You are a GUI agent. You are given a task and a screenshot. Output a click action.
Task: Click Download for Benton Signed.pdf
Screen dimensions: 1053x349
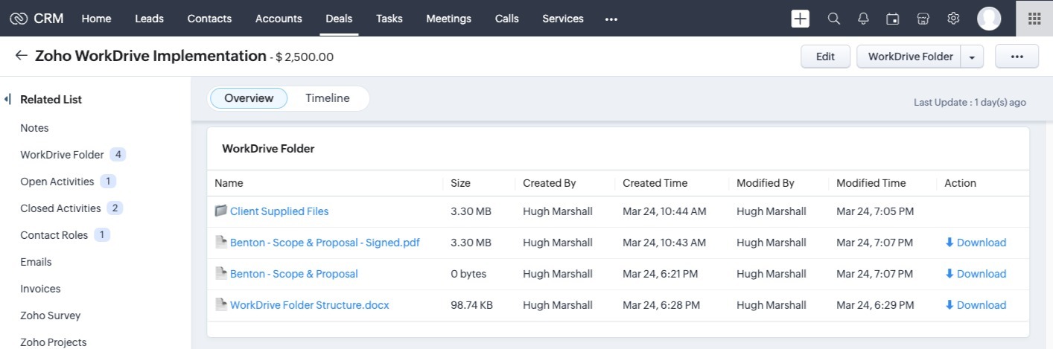[976, 243]
